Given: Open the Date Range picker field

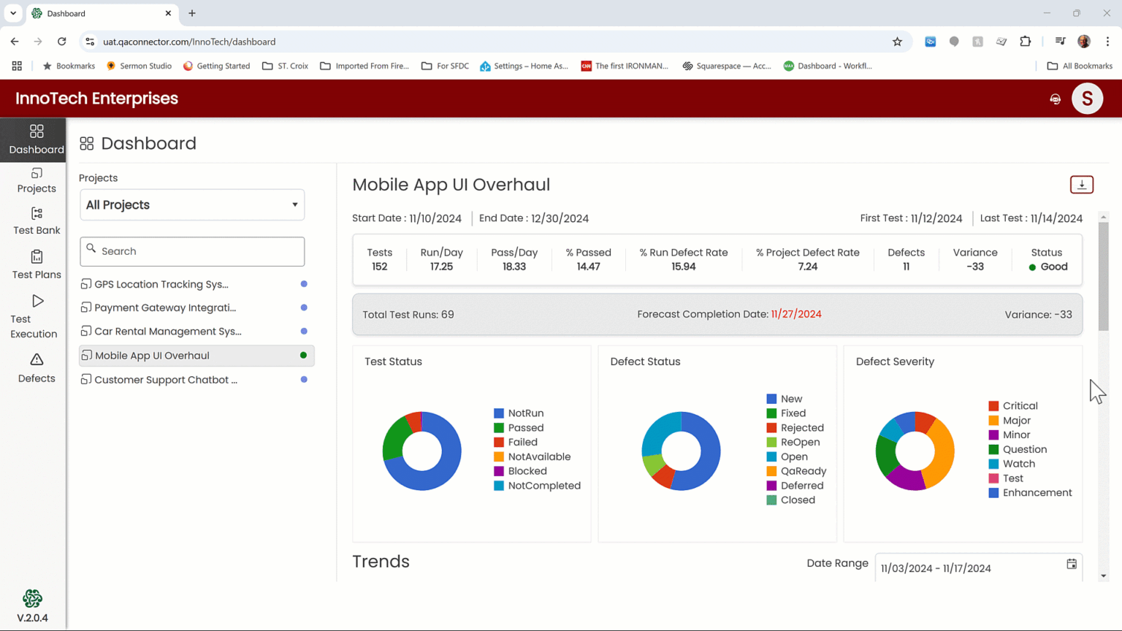Looking at the screenshot, I should pyautogui.click(x=978, y=567).
